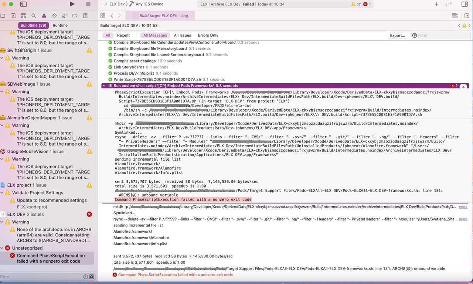Click the toolbar errors count 1
Screen dimensions: 473x284
point(367,4)
